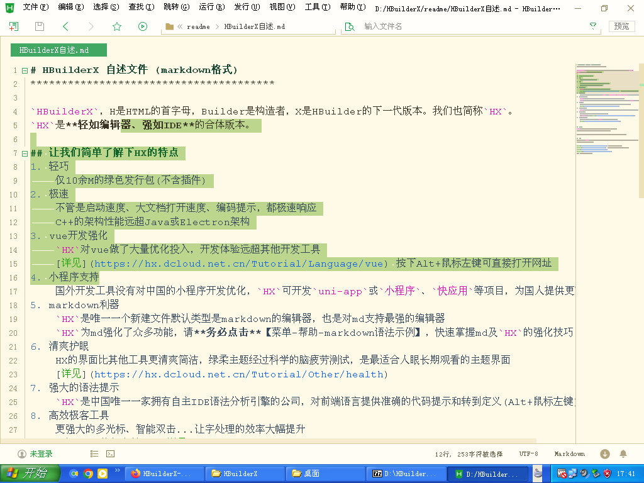Toggle the project tree list icon in status bar
Image resolution: width=644 pixels, height=483 pixels.
(94, 453)
